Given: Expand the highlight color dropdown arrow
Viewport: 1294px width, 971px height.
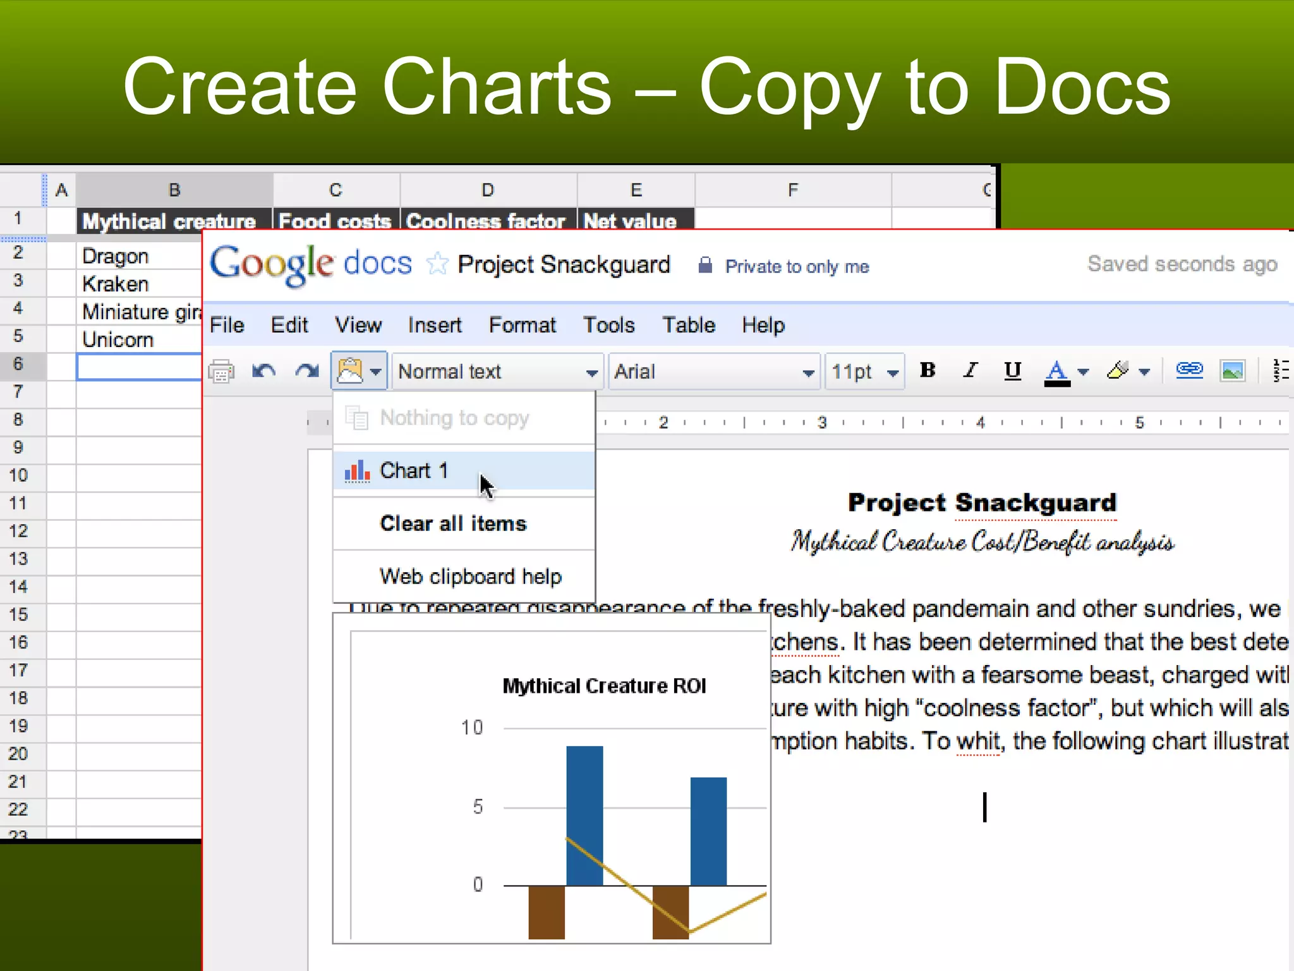Looking at the screenshot, I should point(1144,372).
